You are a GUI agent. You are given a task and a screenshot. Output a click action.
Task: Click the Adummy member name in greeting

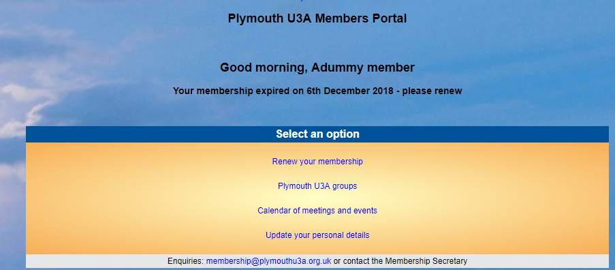point(363,67)
